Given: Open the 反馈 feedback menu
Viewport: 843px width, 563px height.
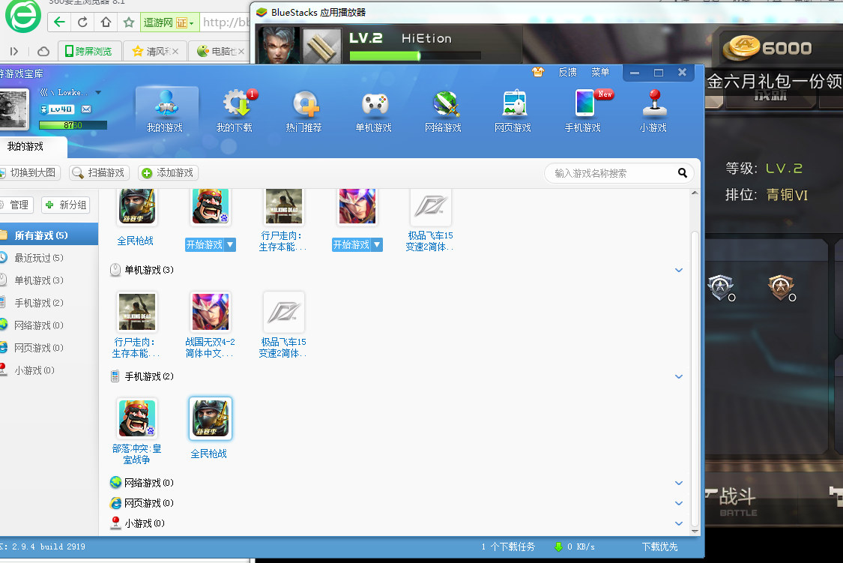Looking at the screenshot, I should click(x=568, y=72).
